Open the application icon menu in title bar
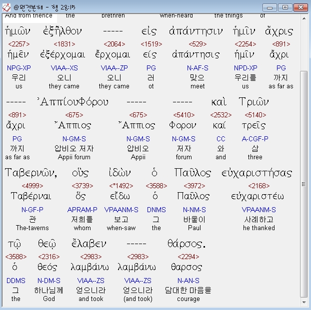The image size is (311, 310). click(6, 7)
